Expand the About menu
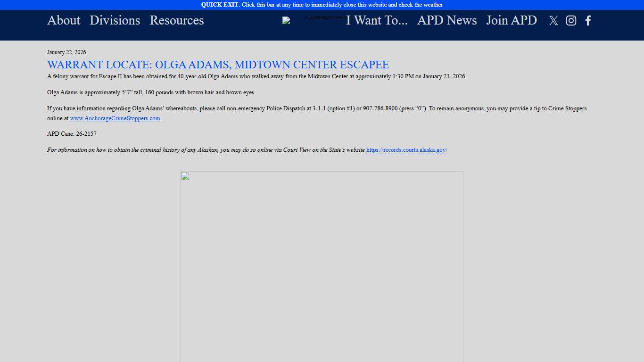The width and height of the screenshot is (644, 362). click(64, 20)
